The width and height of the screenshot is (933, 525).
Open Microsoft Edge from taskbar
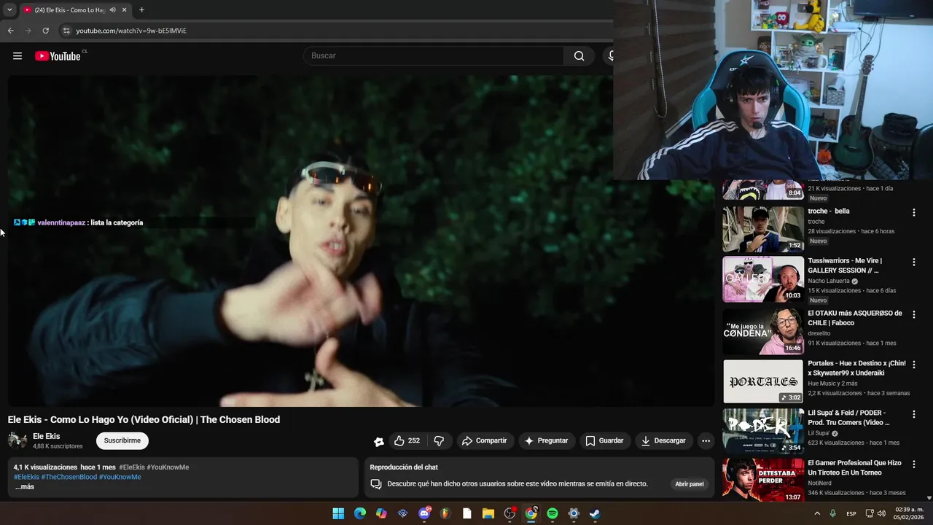tap(360, 513)
